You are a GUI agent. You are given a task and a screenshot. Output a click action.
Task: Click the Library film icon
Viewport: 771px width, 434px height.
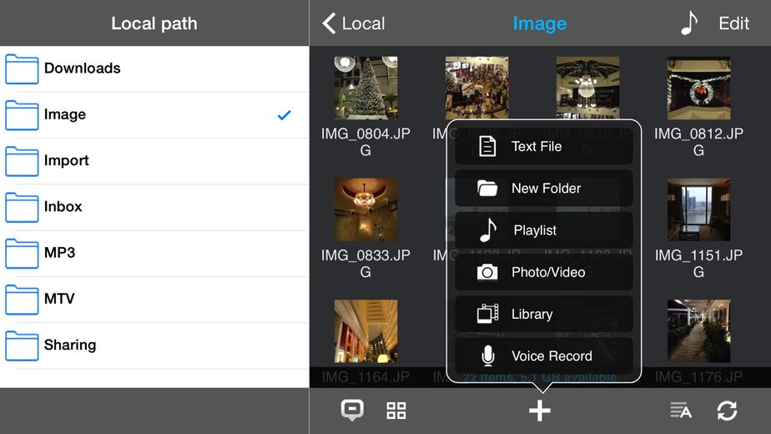point(487,314)
